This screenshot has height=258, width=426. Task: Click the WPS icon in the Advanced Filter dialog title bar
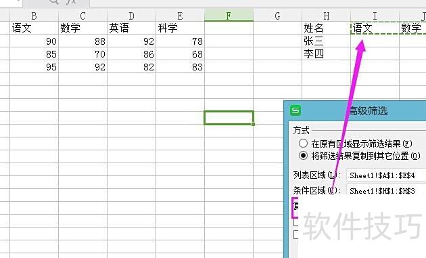click(295, 111)
